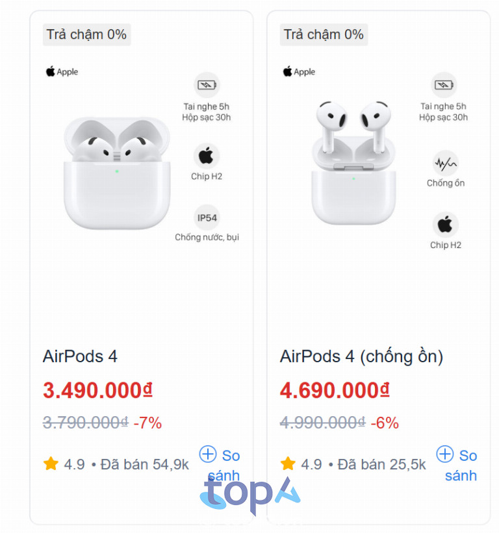Click the AirPods 4 (chống ồn) product image
499x533 pixels.
point(353,162)
